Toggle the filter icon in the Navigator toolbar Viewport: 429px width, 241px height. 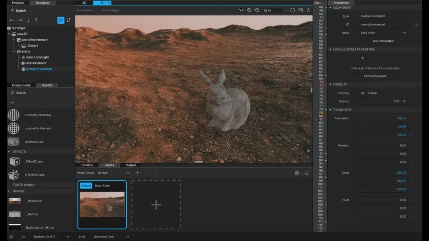(61, 20)
